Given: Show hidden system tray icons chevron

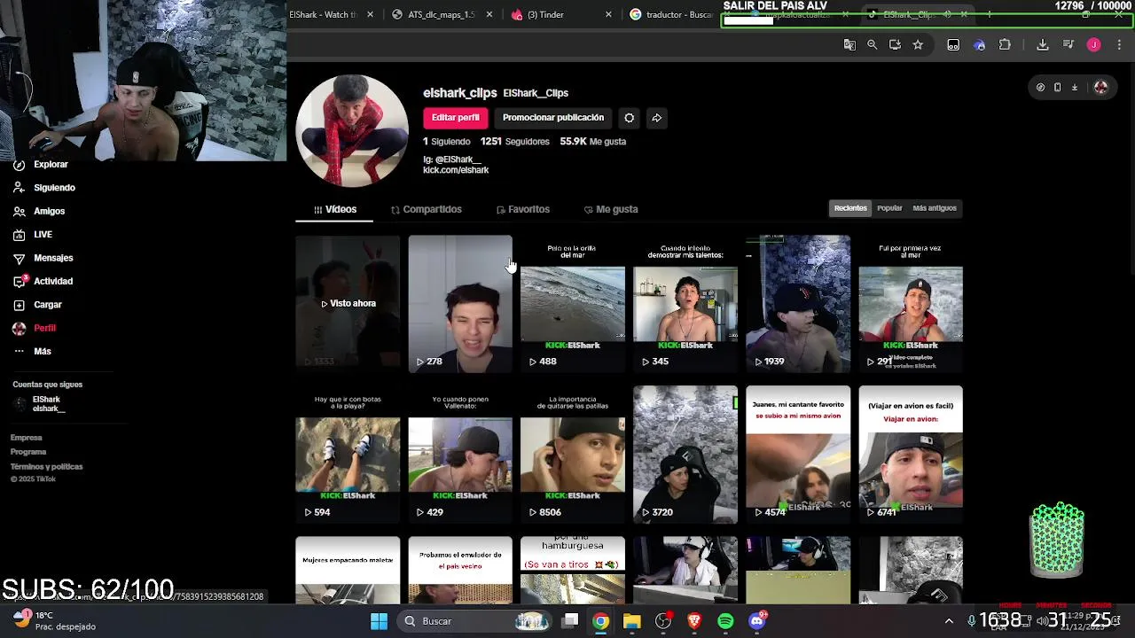Looking at the screenshot, I should (949, 621).
